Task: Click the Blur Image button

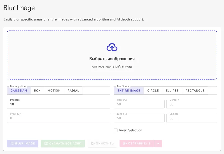Action: click(23, 143)
